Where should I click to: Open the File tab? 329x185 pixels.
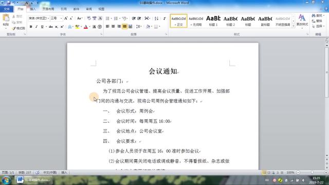point(7,9)
